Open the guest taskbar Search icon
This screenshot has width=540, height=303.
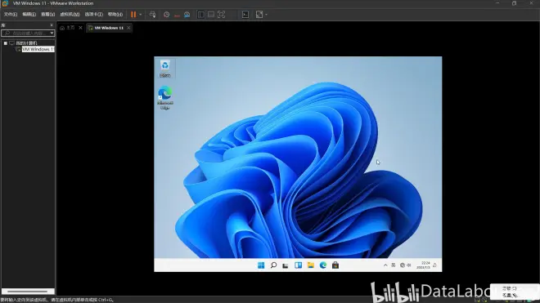pos(273,265)
